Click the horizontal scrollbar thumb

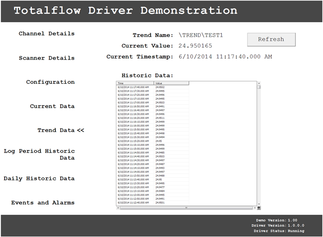point(186,208)
